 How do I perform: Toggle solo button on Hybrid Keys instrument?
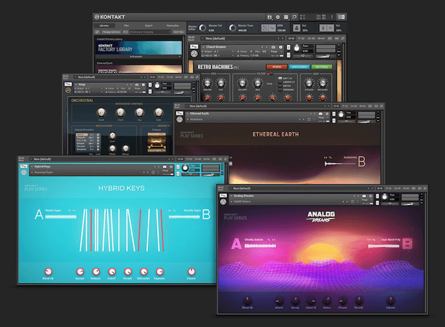click(178, 167)
